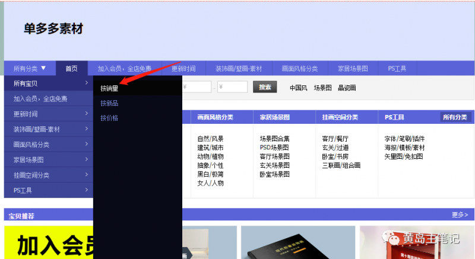Open 海报/模板/素材 category
The width and height of the screenshot is (475, 259).
click(405, 148)
